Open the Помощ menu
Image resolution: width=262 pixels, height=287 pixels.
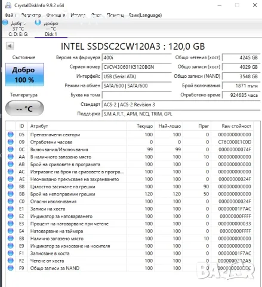[115, 15]
